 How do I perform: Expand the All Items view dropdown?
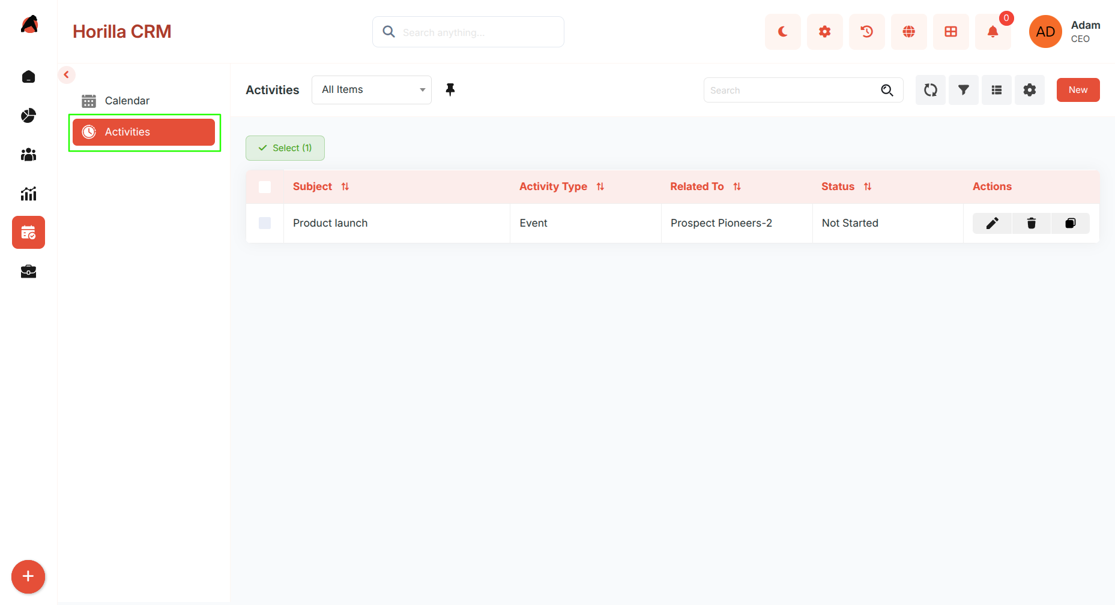(372, 90)
